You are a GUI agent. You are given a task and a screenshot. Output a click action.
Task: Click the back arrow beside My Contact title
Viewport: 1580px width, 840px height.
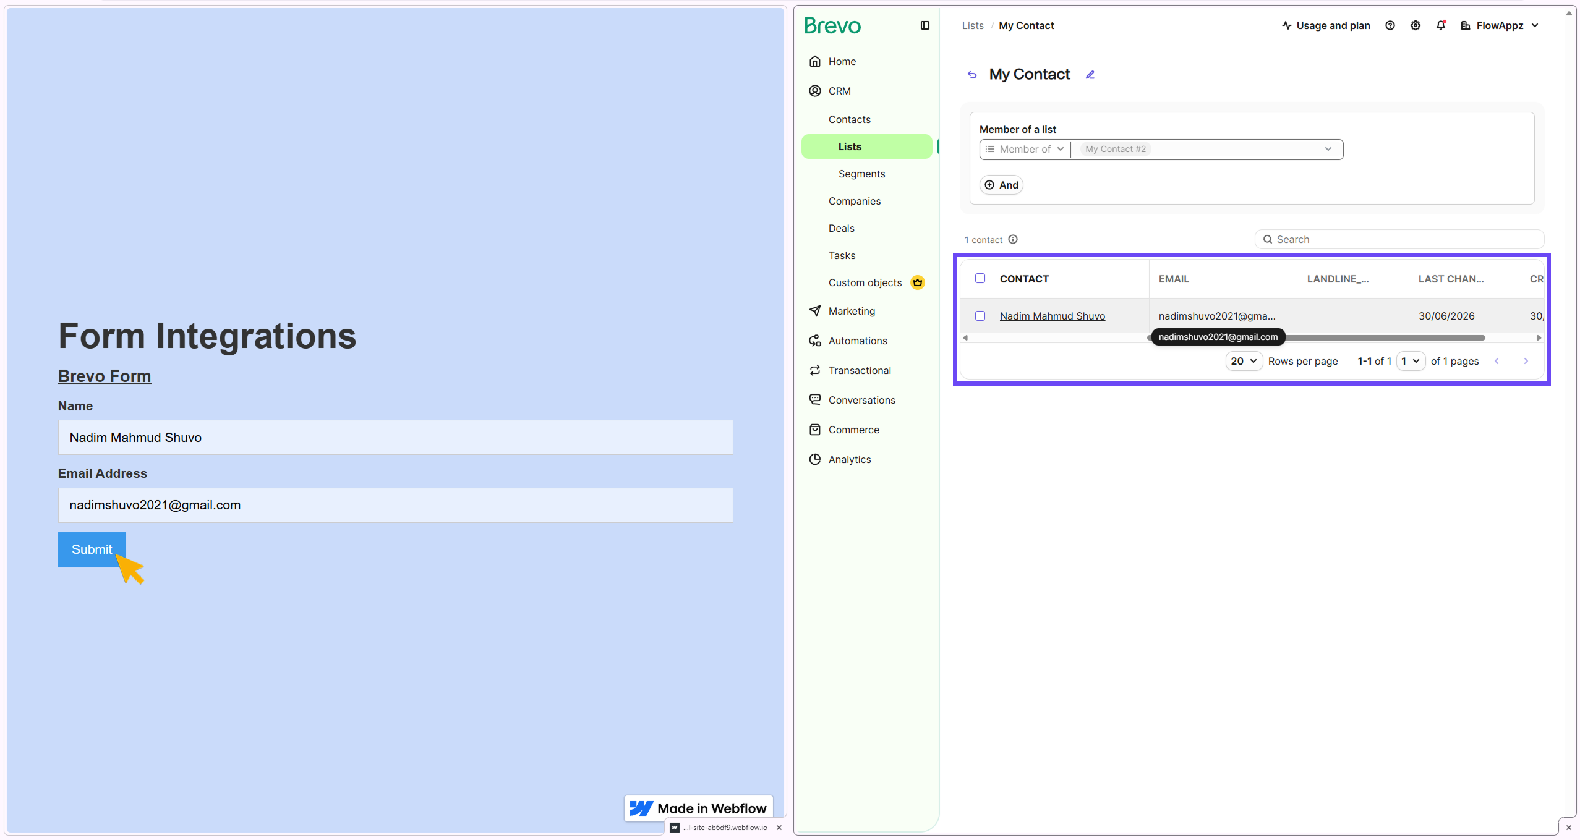coord(972,75)
